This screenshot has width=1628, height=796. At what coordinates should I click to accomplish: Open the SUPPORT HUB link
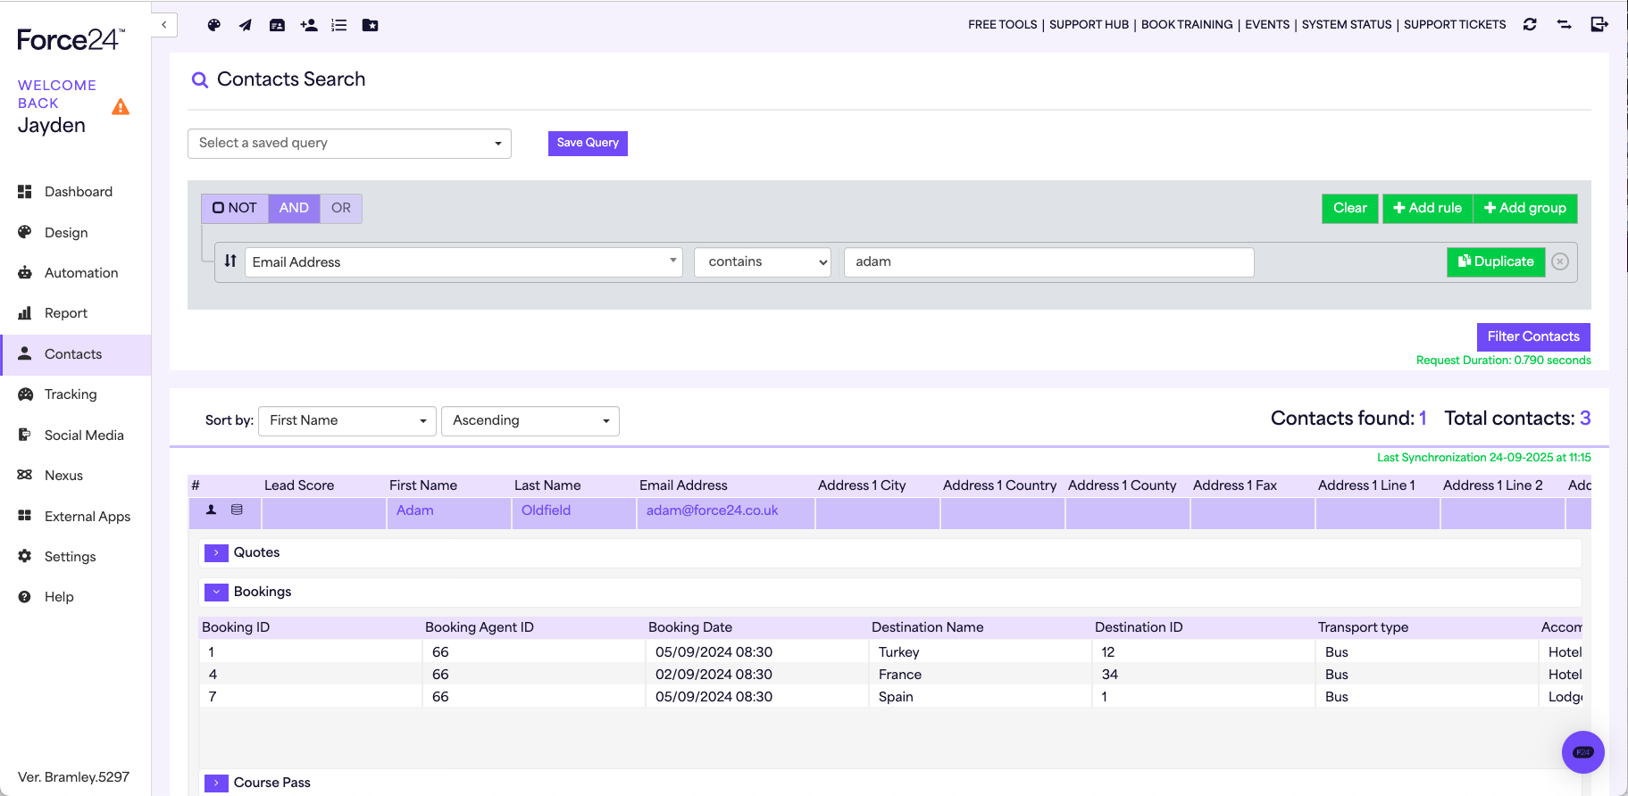[1089, 25]
